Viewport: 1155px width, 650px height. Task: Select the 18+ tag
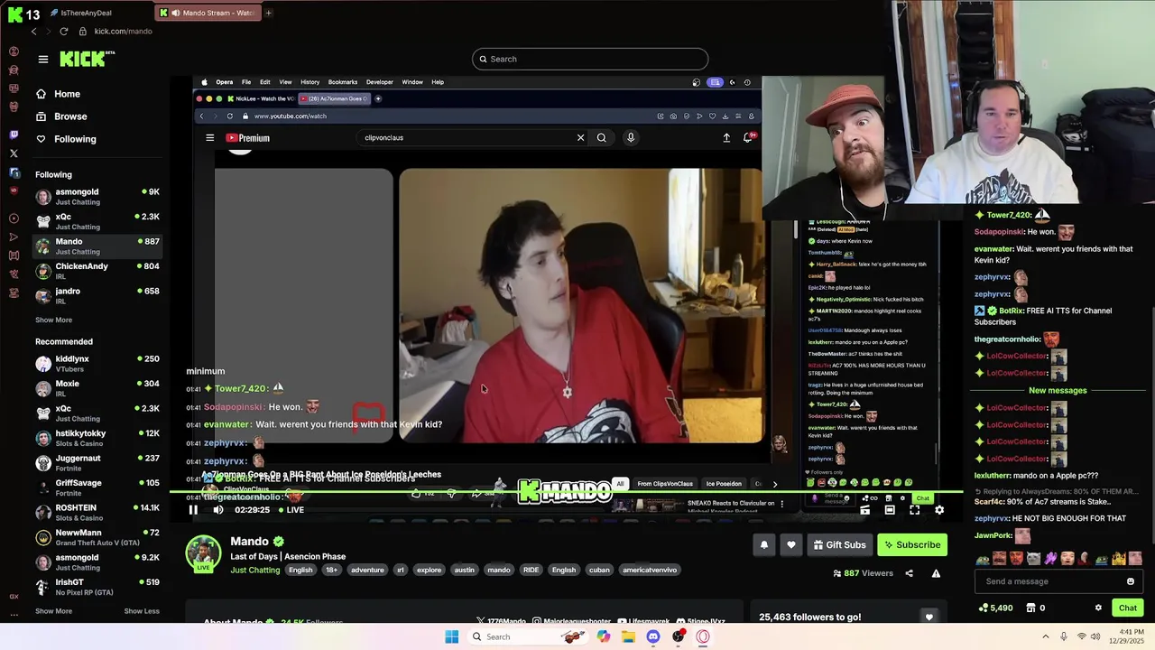(331, 570)
